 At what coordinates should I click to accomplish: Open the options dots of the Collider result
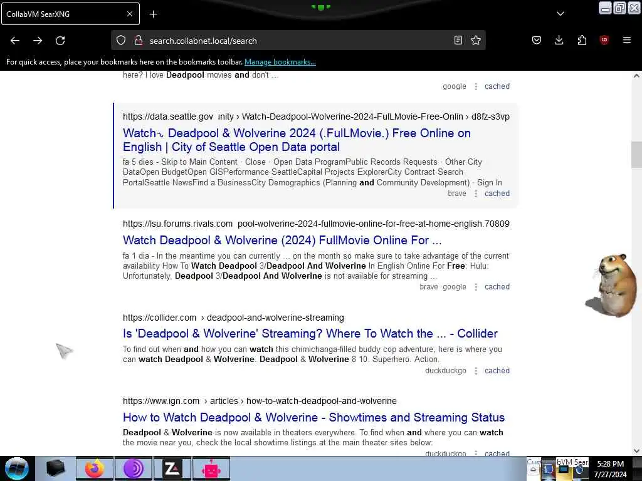pyautogui.click(x=476, y=371)
